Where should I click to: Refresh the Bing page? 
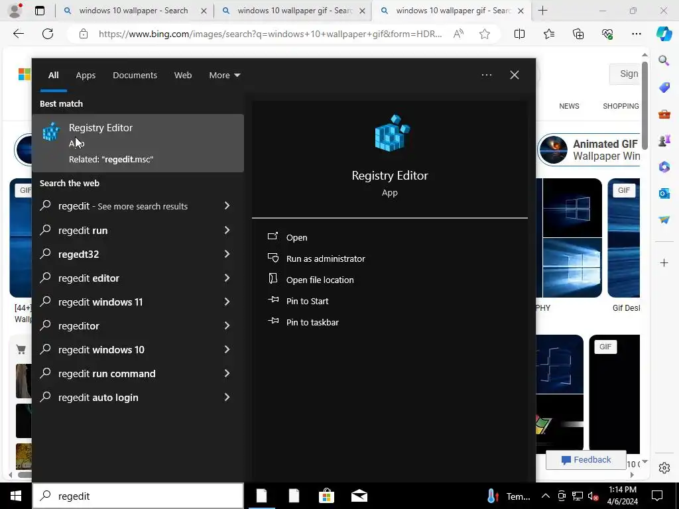pos(48,34)
